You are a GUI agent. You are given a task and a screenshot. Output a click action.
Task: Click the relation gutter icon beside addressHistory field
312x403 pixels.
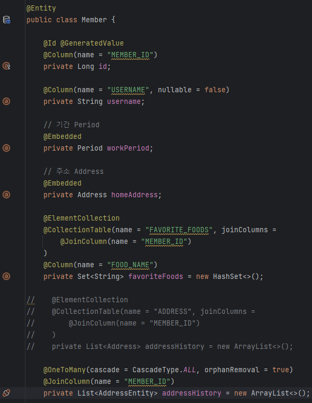pyautogui.click(x=6, y=393)
